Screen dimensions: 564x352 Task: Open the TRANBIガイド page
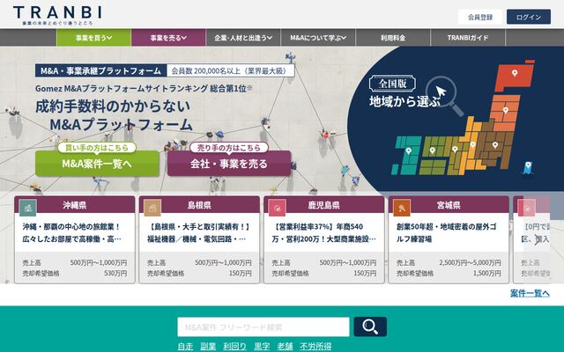(x=468, y=38)
